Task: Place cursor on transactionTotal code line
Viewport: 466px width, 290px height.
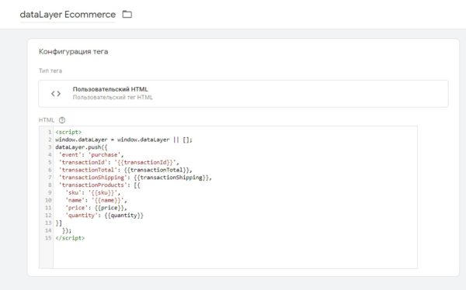Action: point(125,170)
